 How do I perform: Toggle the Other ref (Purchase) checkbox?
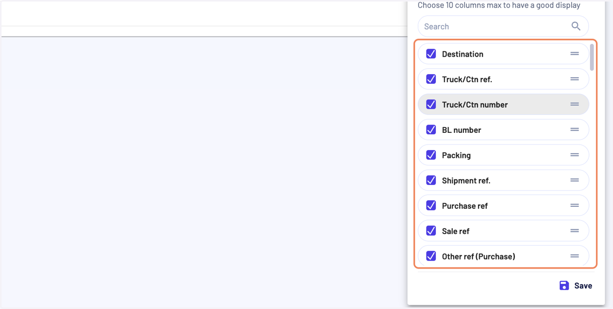tap(431, 256)
